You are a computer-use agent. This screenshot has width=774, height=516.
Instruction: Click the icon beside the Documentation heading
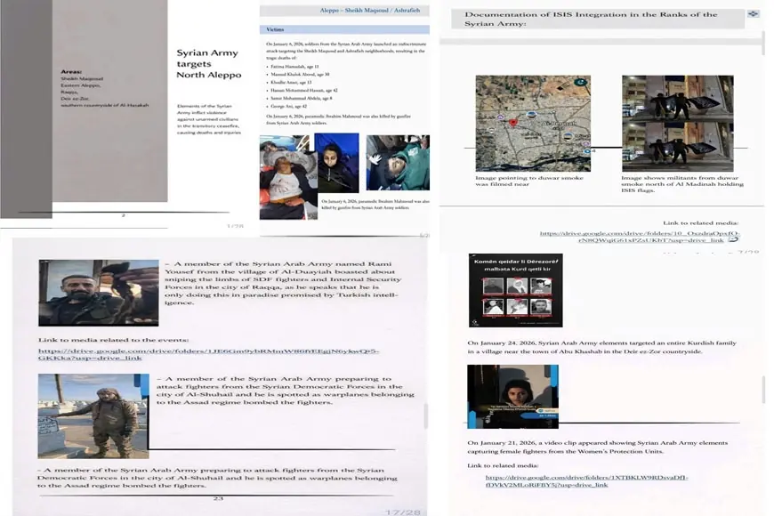754,14
